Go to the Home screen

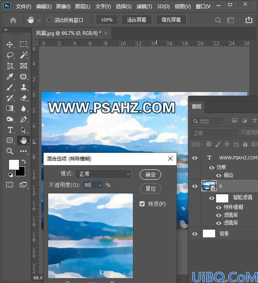pyautogui.click(x=13, y=20)
